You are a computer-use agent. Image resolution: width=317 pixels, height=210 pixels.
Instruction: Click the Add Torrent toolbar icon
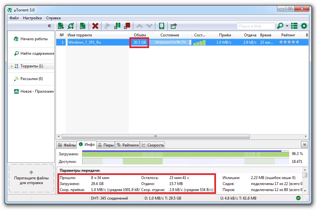coord(61,26)
